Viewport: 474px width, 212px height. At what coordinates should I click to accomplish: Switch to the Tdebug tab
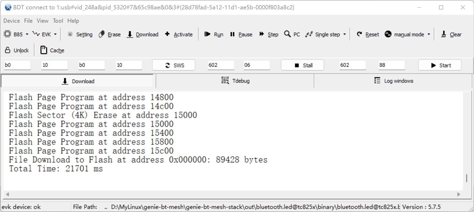click(x=235, y=81)
